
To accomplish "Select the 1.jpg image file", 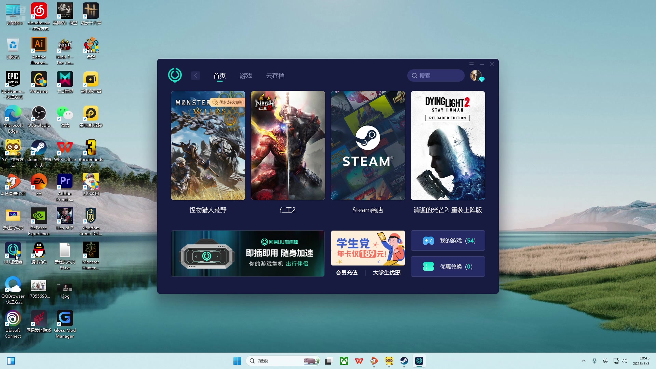I will (x=65, y=290).
